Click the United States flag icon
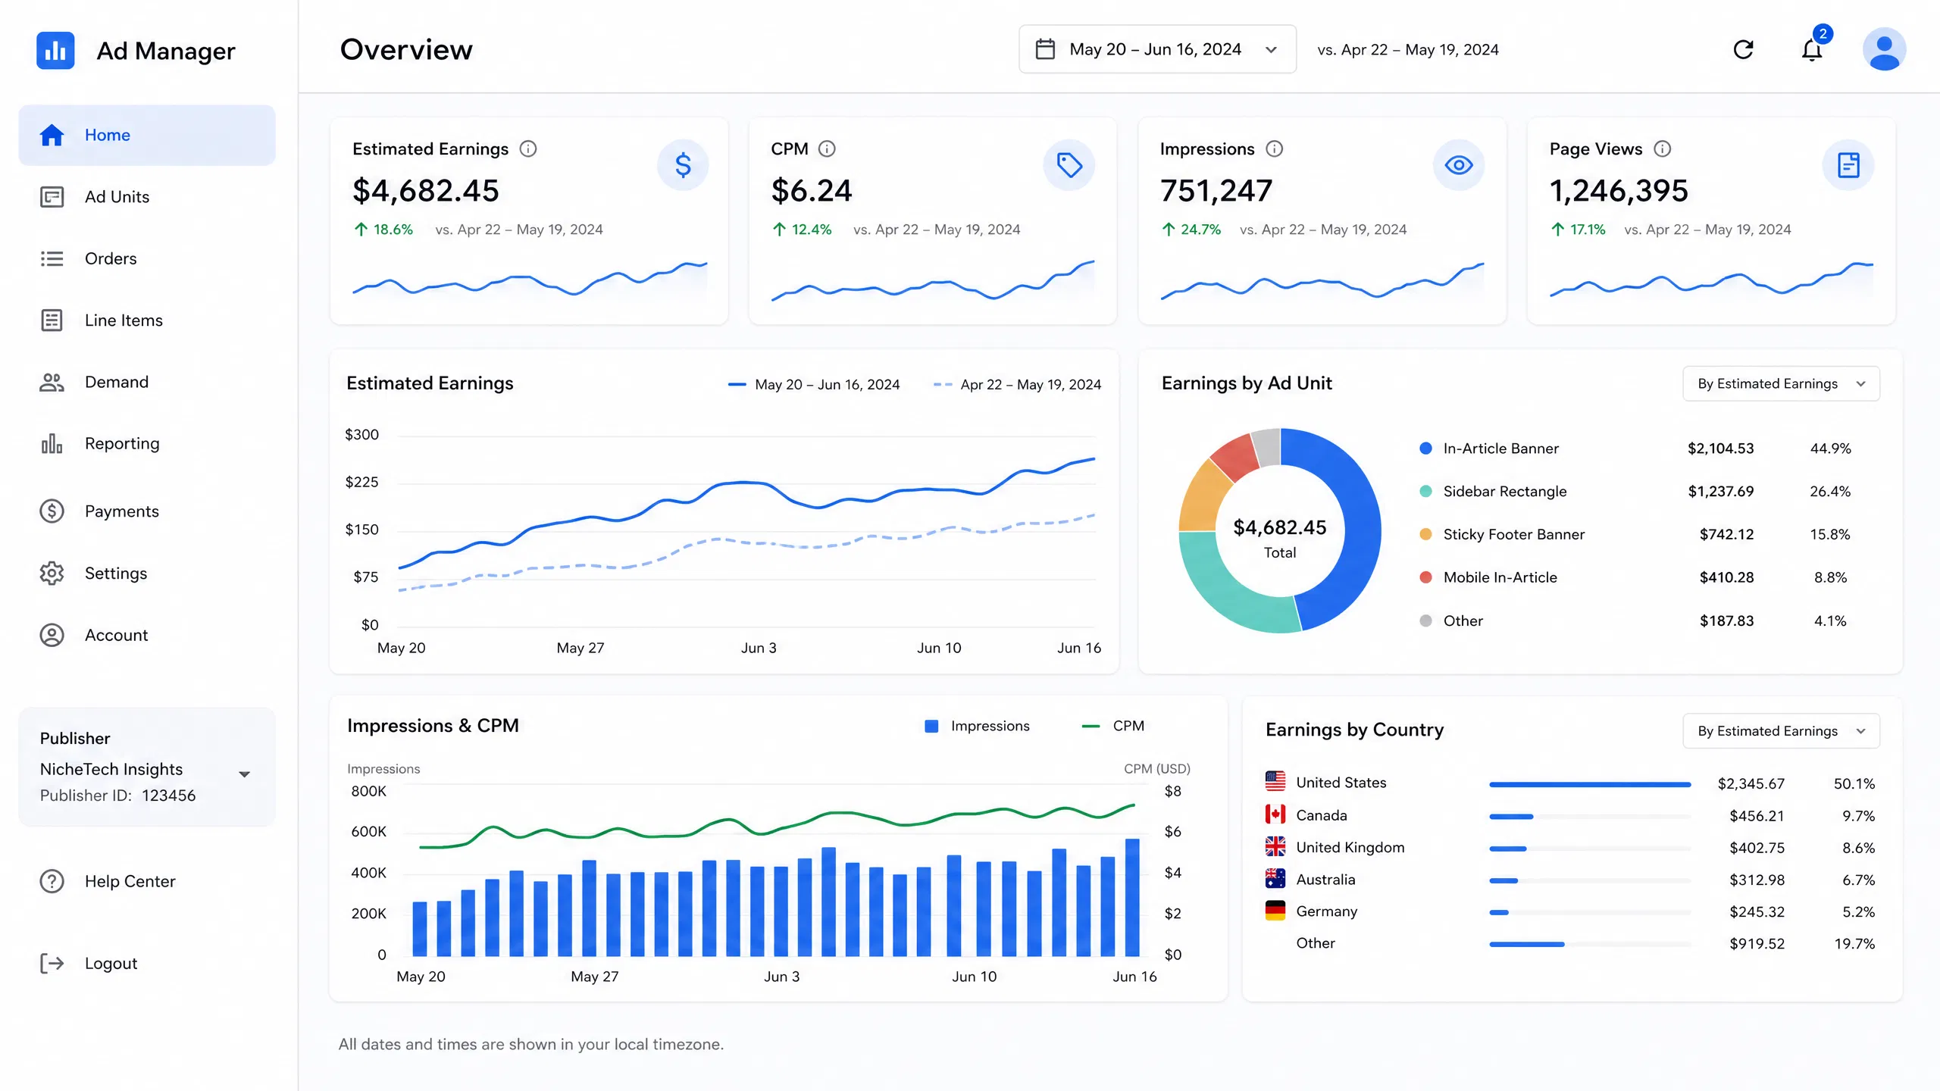The width and height of the screenshot is (1940, 1091). tap(1275, 782)
